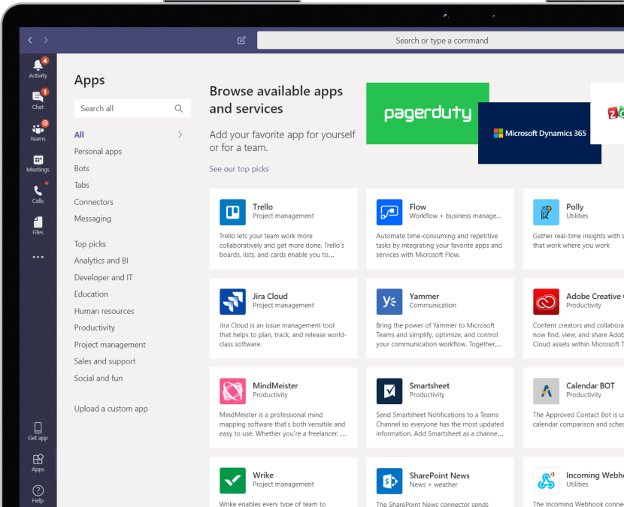624x507 pixels.
Task: Click the Flow card description text
Action: click(439, 246)
